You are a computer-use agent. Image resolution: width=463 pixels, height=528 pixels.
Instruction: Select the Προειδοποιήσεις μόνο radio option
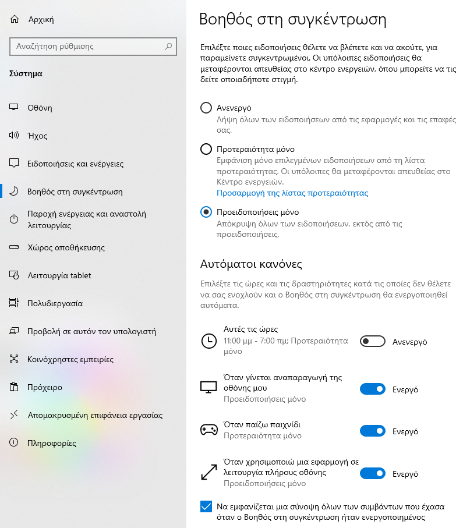coord(206,212)
